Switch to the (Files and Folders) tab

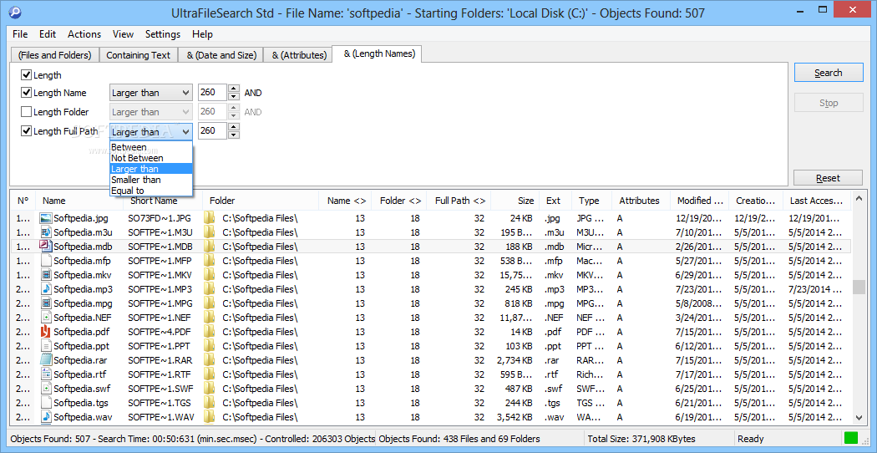point(54,55)
